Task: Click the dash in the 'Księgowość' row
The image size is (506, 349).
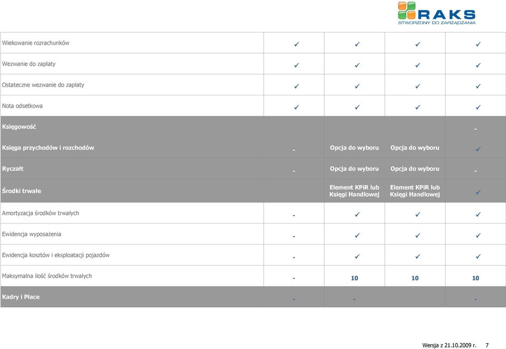Action: 475,129
